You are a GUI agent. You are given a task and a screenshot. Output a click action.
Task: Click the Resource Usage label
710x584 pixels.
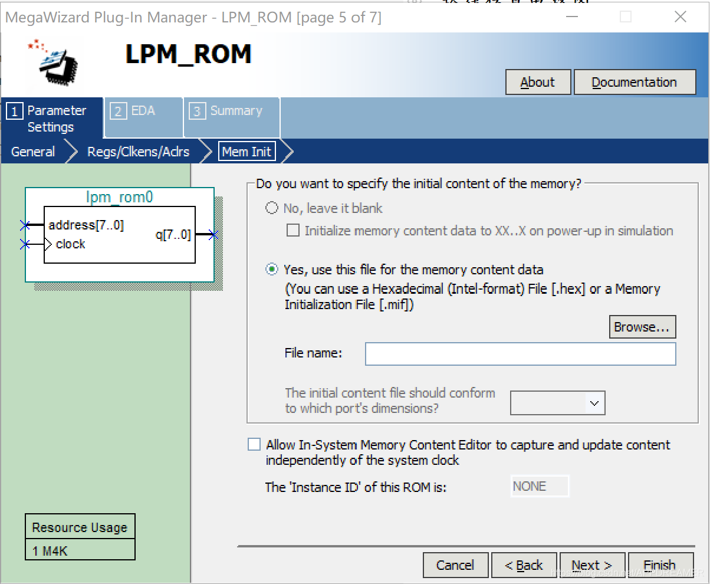click(80, 527)
